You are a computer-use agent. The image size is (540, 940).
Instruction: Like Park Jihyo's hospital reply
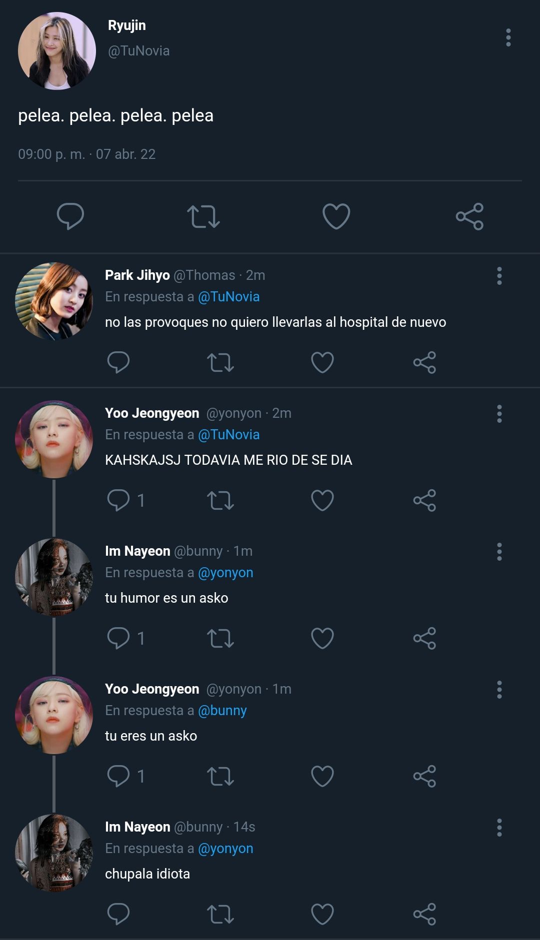(322, 362)
